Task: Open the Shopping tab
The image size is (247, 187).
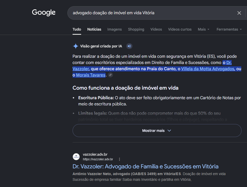Action: tap(136, 29)
